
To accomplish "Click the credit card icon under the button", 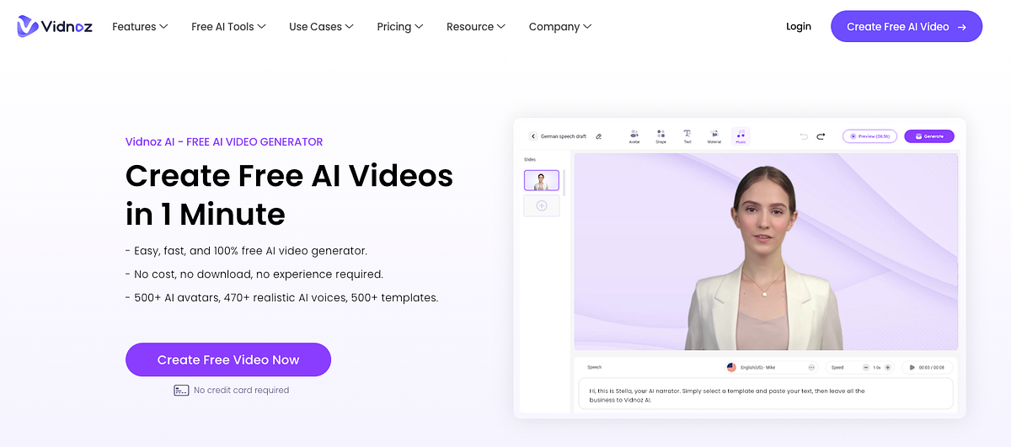I will pos(181,391).
